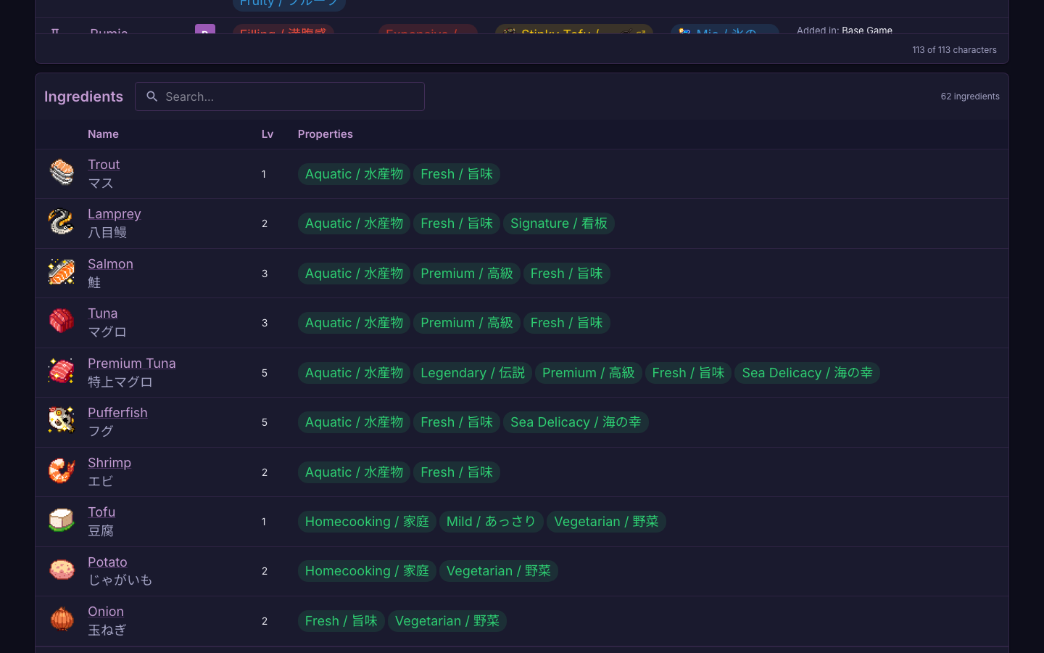Image resolution: width=1044 pixels, height=653 pixels.
Task: Open the Lamprey ingredient link
Action: (x=115, y=214)
